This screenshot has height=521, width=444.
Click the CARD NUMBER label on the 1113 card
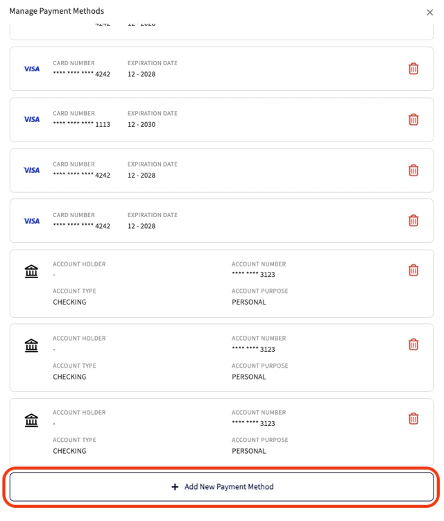click(x=74, y=113)
